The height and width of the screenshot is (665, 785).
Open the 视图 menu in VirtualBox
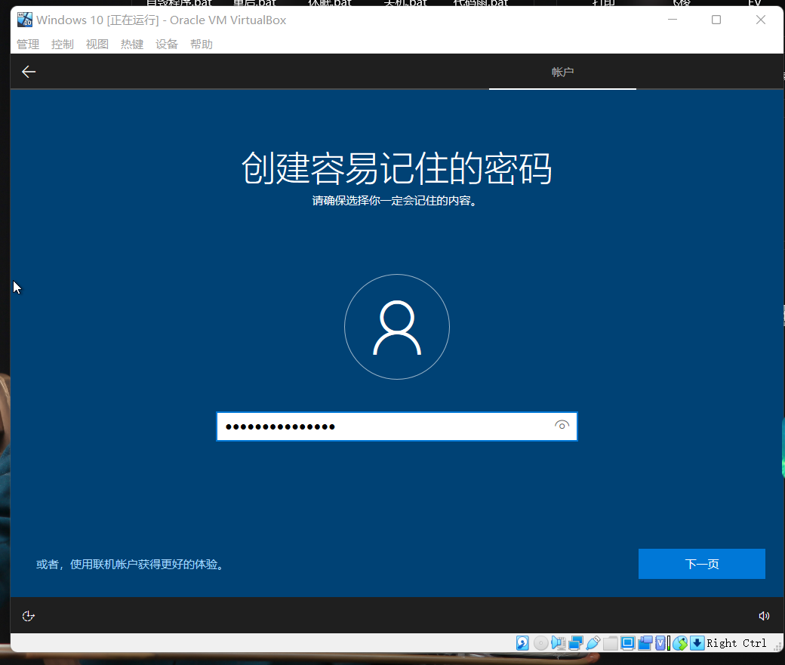97,44
